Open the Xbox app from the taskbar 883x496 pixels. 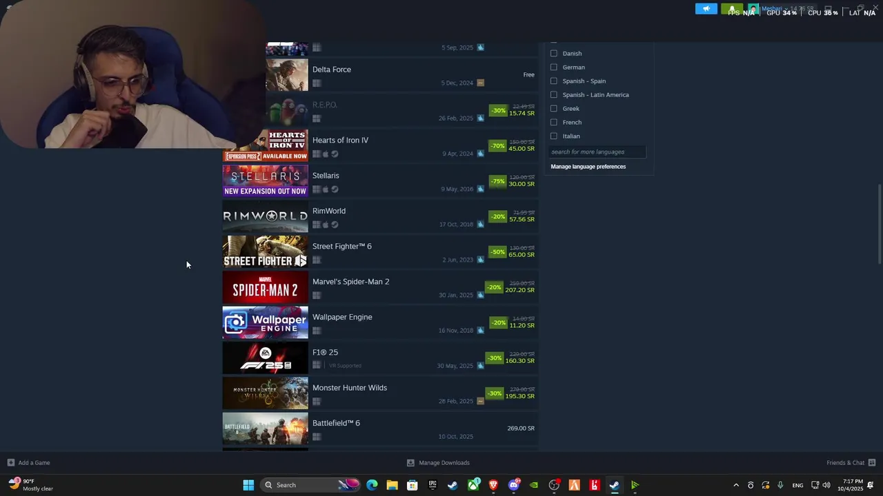click(x=473, y=485)
